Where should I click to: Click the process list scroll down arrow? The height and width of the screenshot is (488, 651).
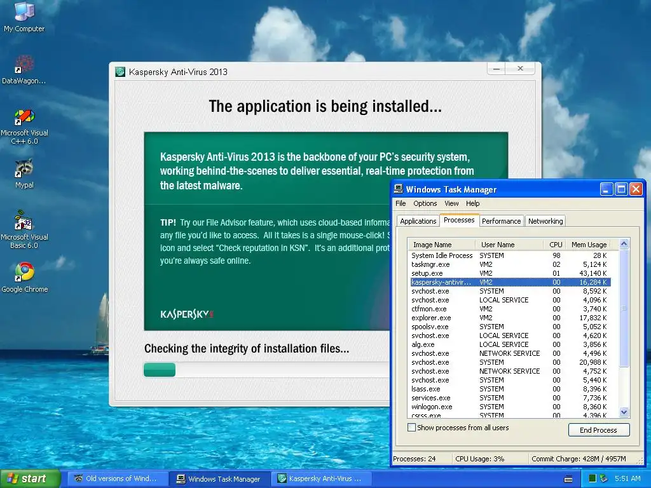tap(624, 412)
